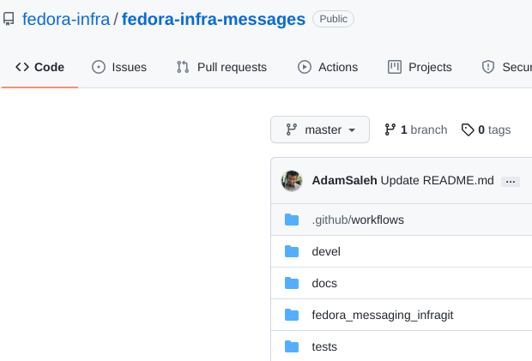The image size is (532, 361).
Task: Go to the Actions tab
Action: pos(328,67)
